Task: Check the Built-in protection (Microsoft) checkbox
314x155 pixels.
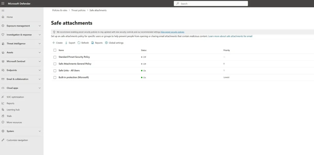Action: (x=55, y=77)
